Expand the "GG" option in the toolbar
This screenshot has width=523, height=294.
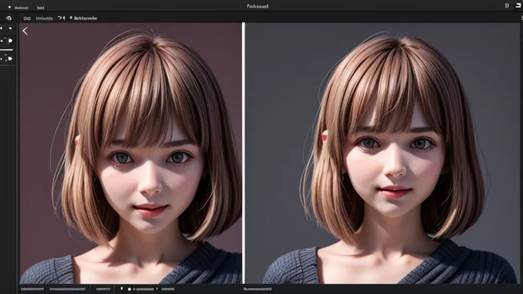pos(27,18)
